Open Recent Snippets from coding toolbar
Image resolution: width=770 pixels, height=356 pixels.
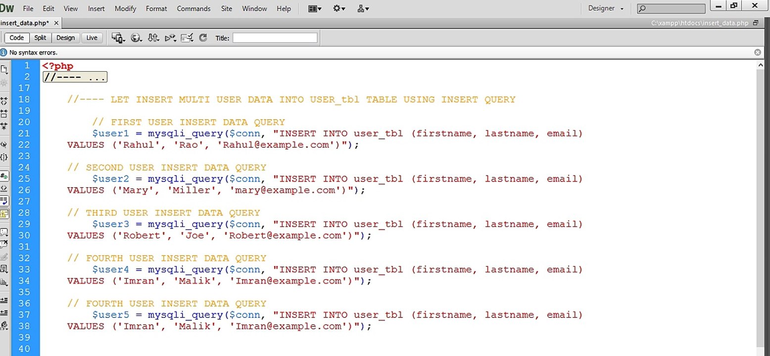coord(4,269)
